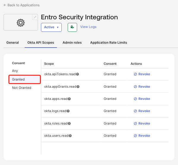The height and width of the screenshot is (165, 178).
Task: Revoke the okta.roles.read scope
Action: pyautogui.click(x=142, y=124)
